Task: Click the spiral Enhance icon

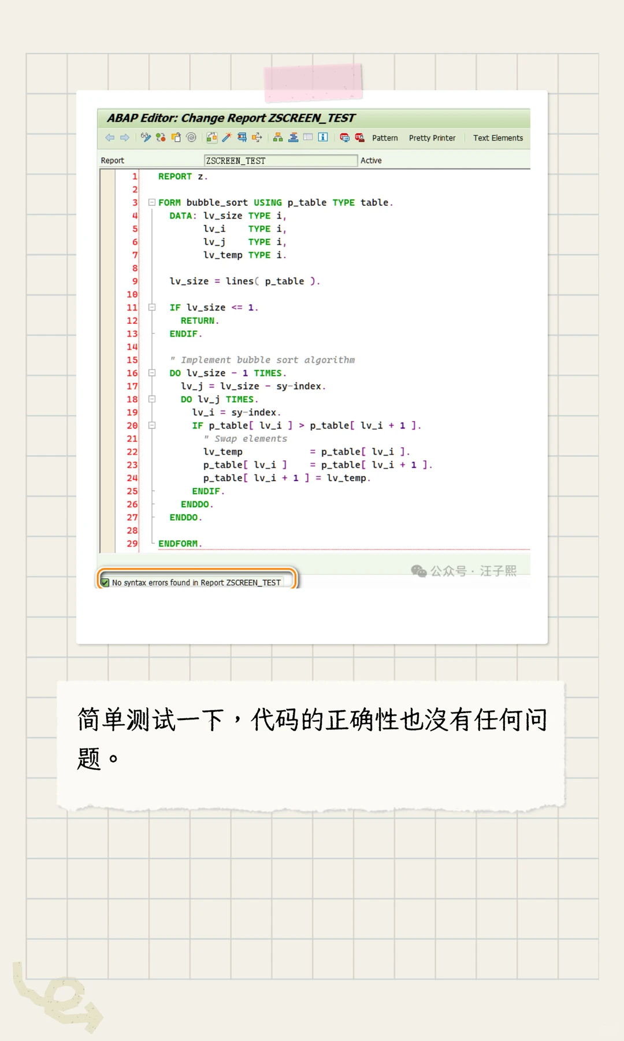Action: point(191,138)
